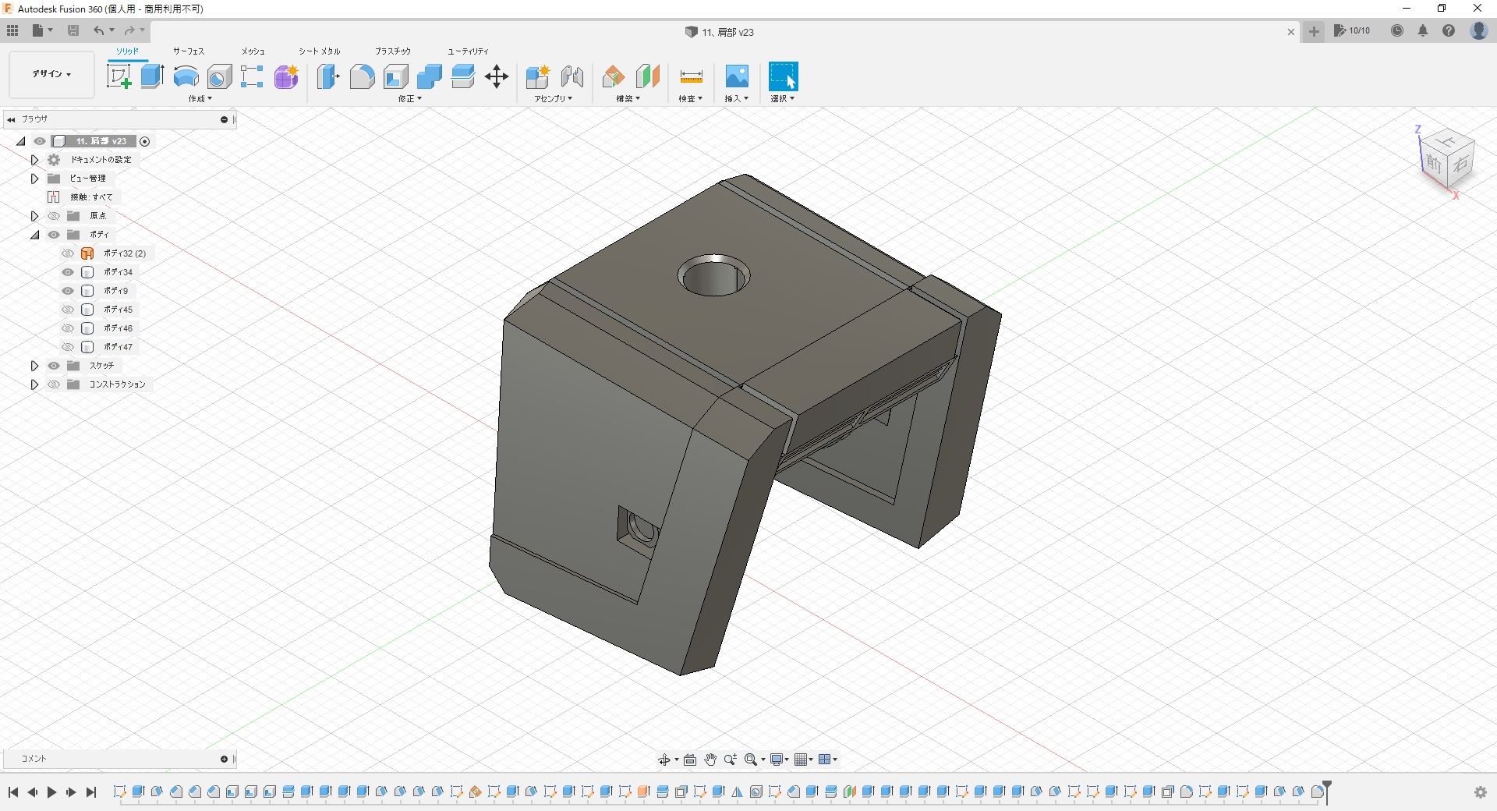Toggle visibility of スケッチ folder
Screen dimensions: 1497x811
[x=54, y=366]
